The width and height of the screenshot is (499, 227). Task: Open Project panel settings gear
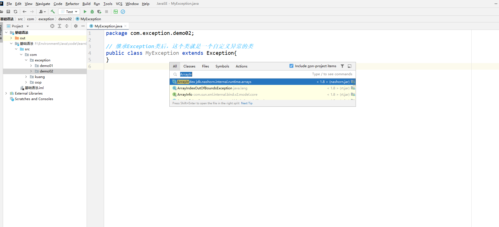pyautogui.click(x=76, y=26)
